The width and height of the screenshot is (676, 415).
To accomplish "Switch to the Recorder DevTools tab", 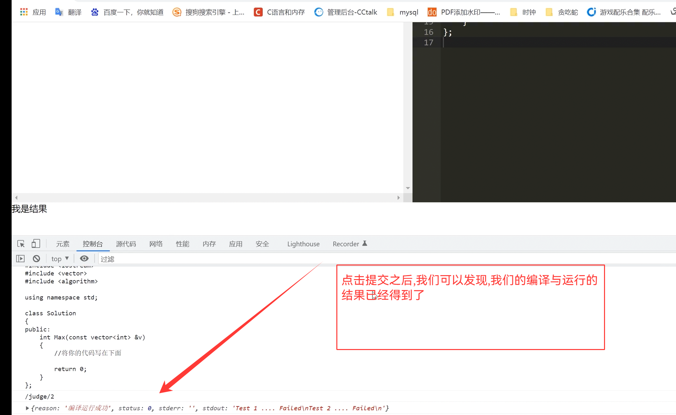I will pyautogui.click(x=350, y=244).
